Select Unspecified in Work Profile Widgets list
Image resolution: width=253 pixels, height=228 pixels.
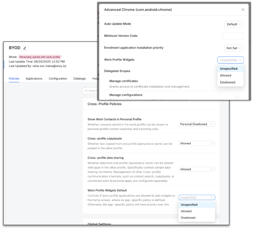click(x=230, y=69)
